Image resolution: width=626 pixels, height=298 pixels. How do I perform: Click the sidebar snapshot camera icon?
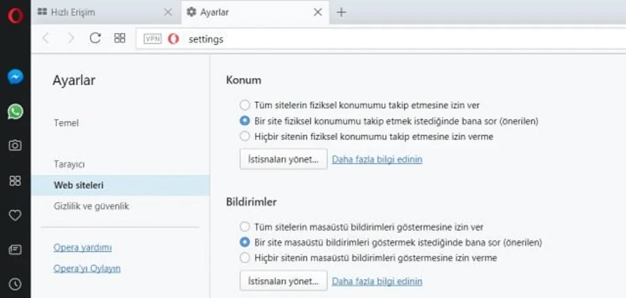(15, 146)
